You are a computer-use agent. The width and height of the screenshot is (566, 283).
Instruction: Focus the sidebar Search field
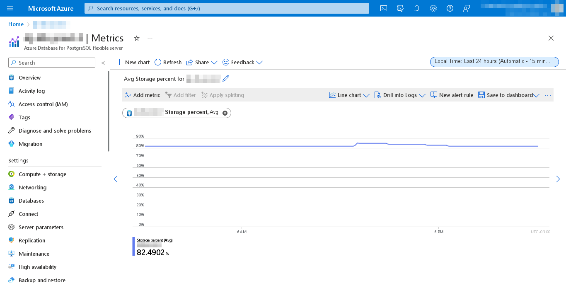[x=52, y=63]
